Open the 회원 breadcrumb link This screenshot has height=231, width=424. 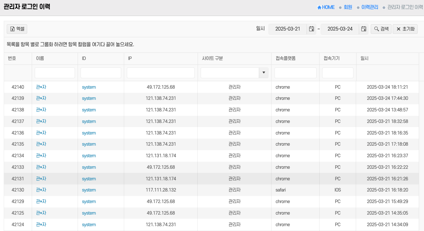(x=348, y=7)
